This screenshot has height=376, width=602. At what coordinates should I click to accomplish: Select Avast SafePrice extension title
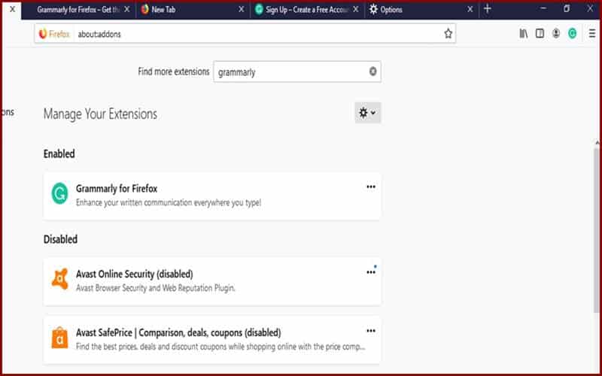tap(178, 332)
